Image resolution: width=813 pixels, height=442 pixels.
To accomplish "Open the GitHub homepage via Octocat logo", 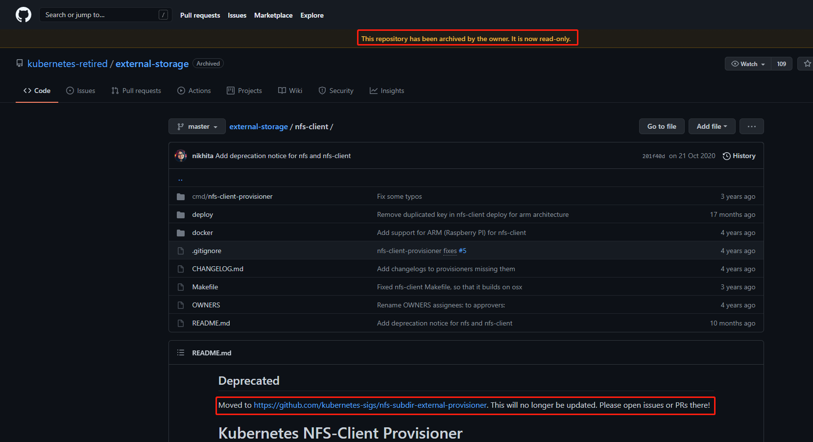I will pyautogui.click(x=24, y=15).
